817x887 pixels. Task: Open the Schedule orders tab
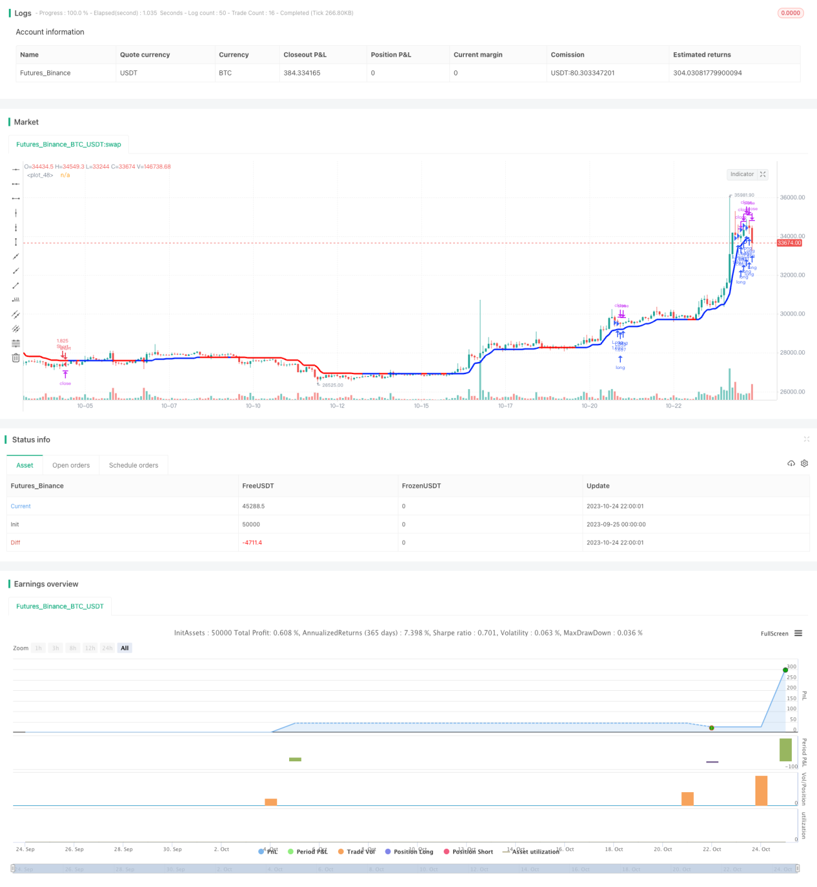point(134,465)
